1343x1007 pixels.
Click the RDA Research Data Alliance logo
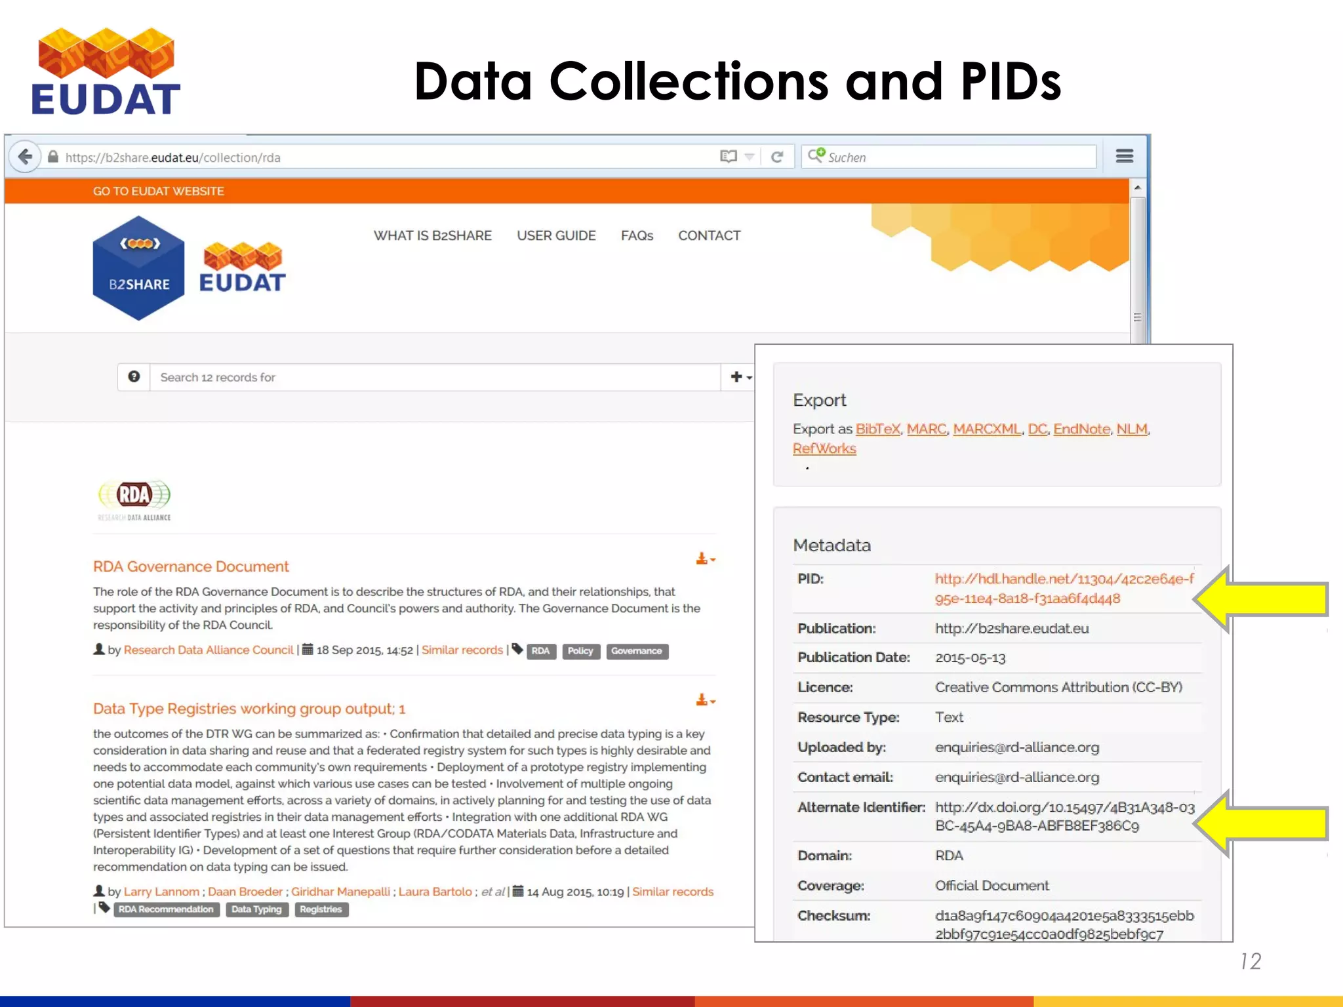tap(134, 501)
